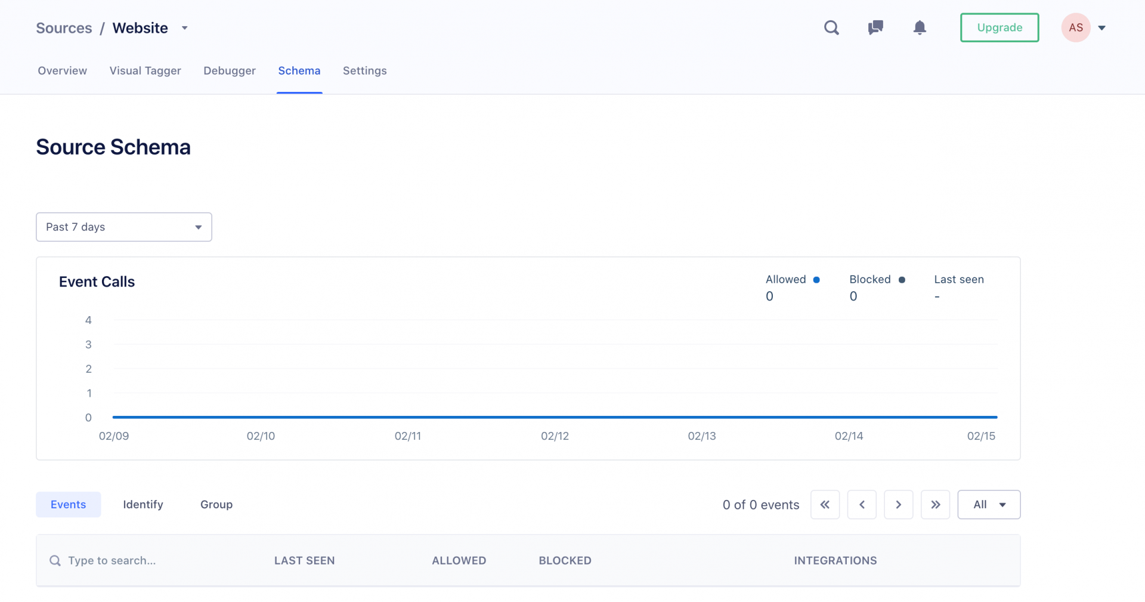
Task: Open the Visual Tagger tab
Action: click(146, 70)
